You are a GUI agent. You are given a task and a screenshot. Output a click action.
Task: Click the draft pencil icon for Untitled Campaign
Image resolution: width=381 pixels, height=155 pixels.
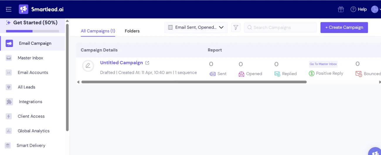point(88,66)
